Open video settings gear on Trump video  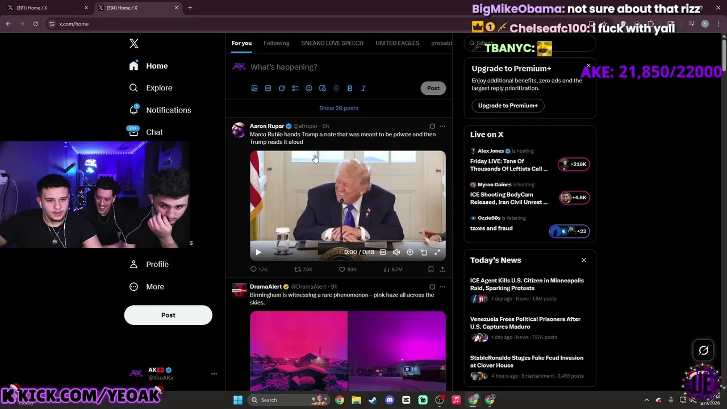coord(410,252)
